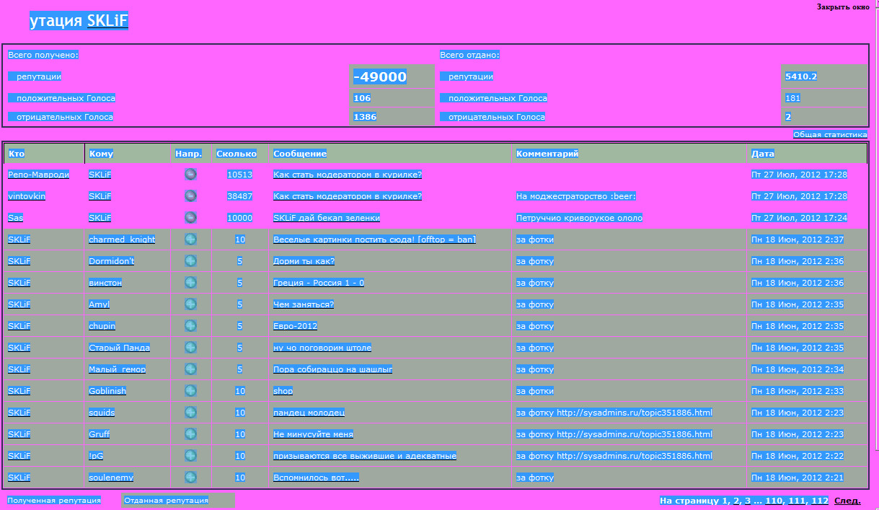879x510 pixels.
Task: Open Старый Панда user link
Action: 119,348
